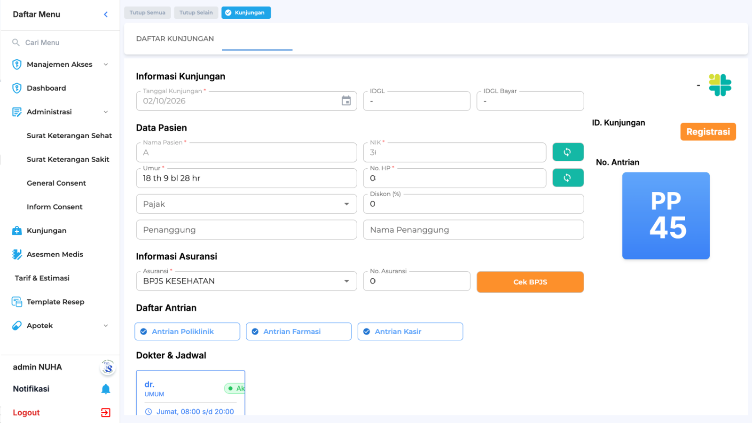Open Tarif & Estimasi menu item
752x423 pixels.
(42, 278)
